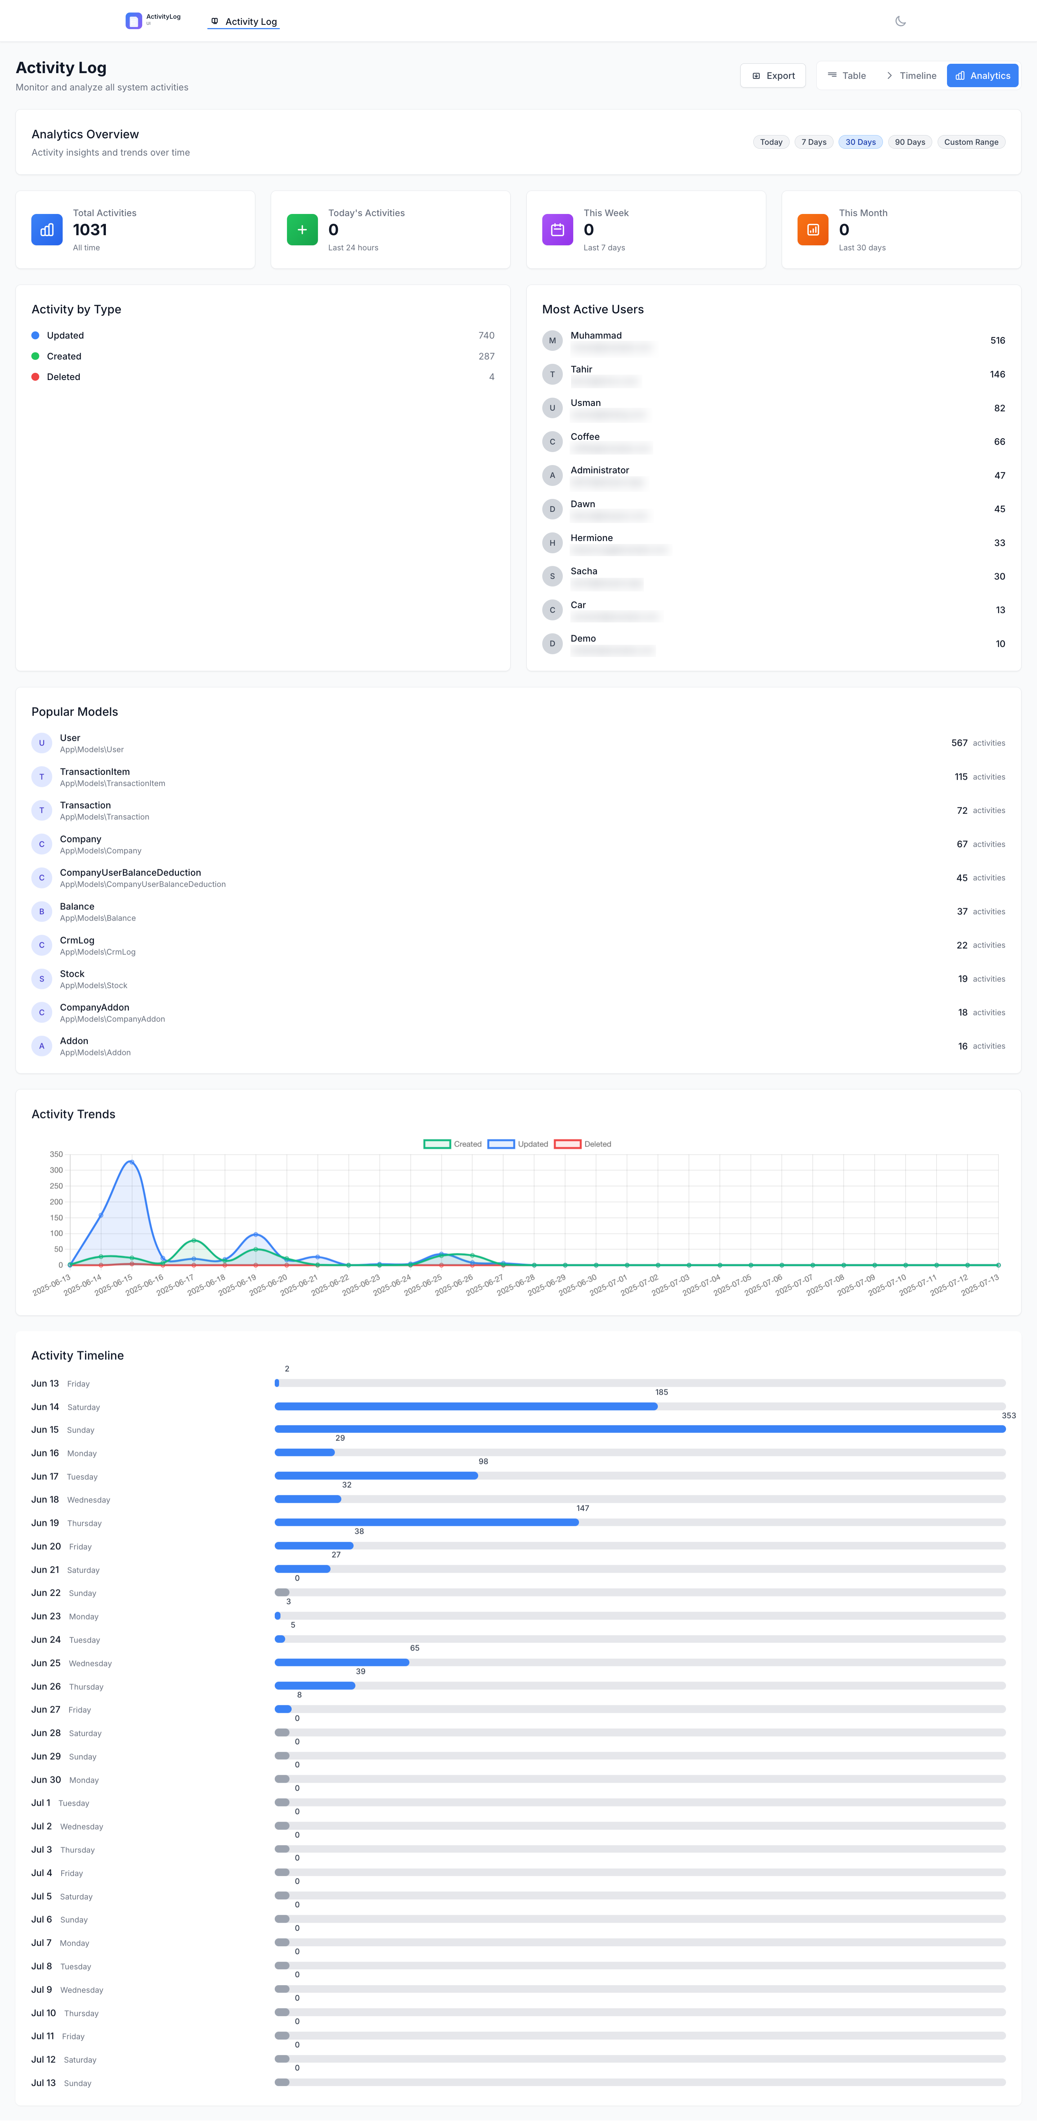Click the red Deleted type dot
1037x2122 pixels.
point(35,377)
